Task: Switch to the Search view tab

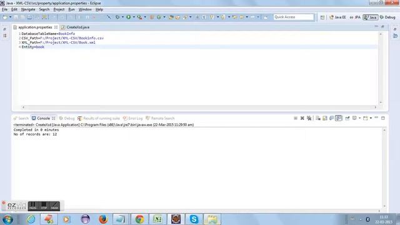Action: (x=21, y=118)
